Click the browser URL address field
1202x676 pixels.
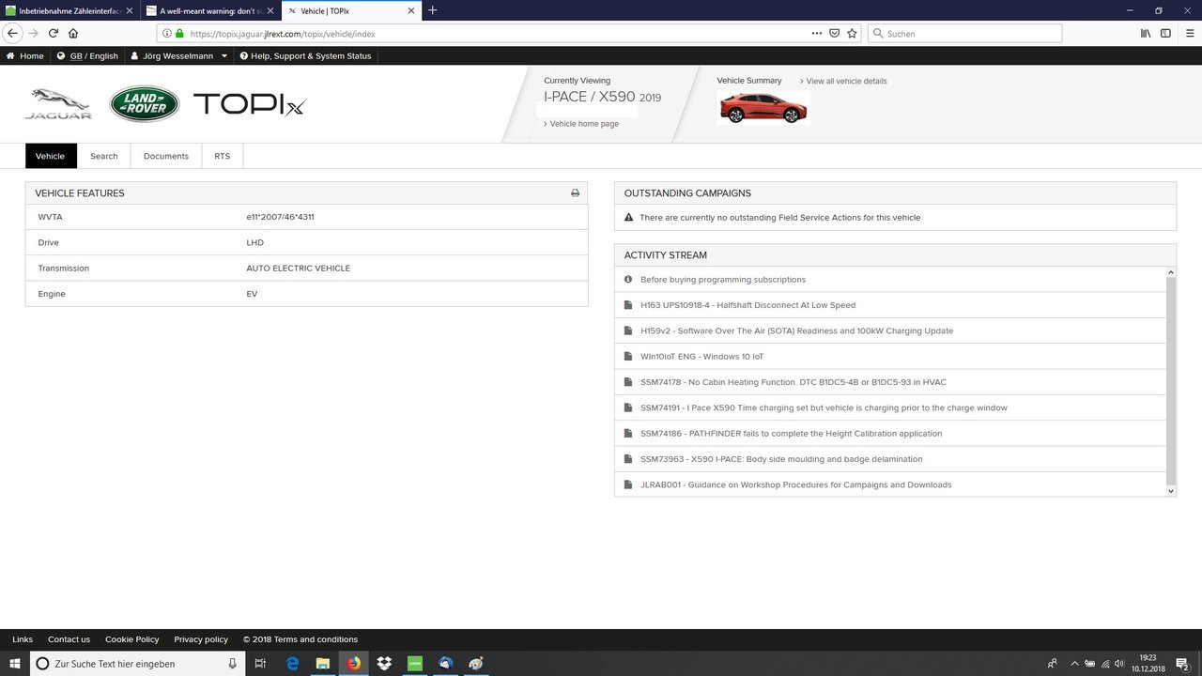tap(498, 33)
